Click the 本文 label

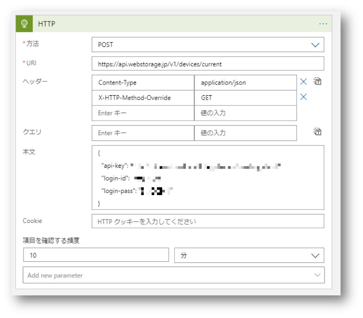(29, 152)
